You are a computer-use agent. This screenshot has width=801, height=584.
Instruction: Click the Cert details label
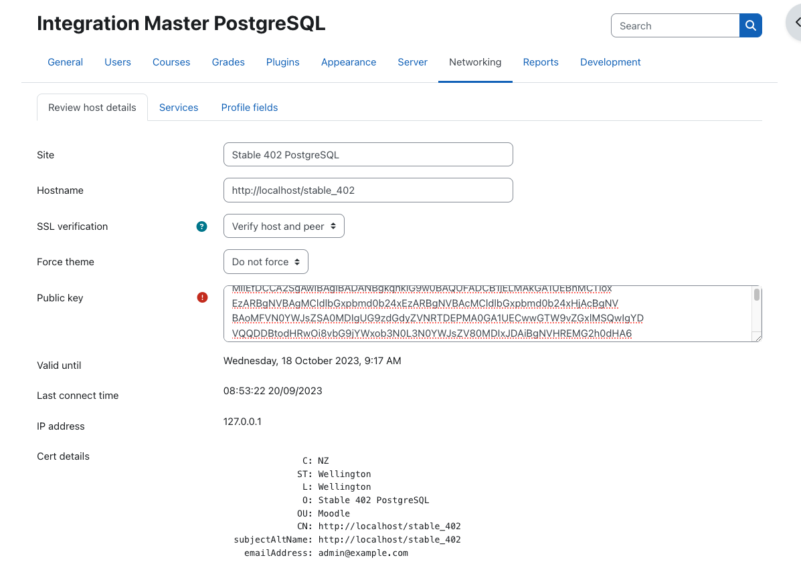(64, 456)
